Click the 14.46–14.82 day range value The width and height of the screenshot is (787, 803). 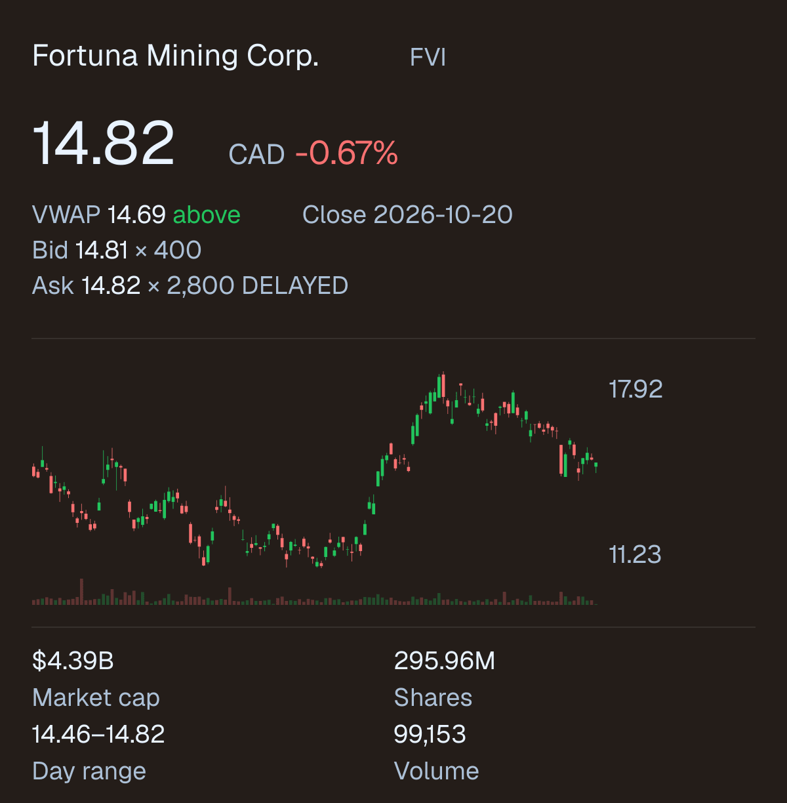pos(98,734)
